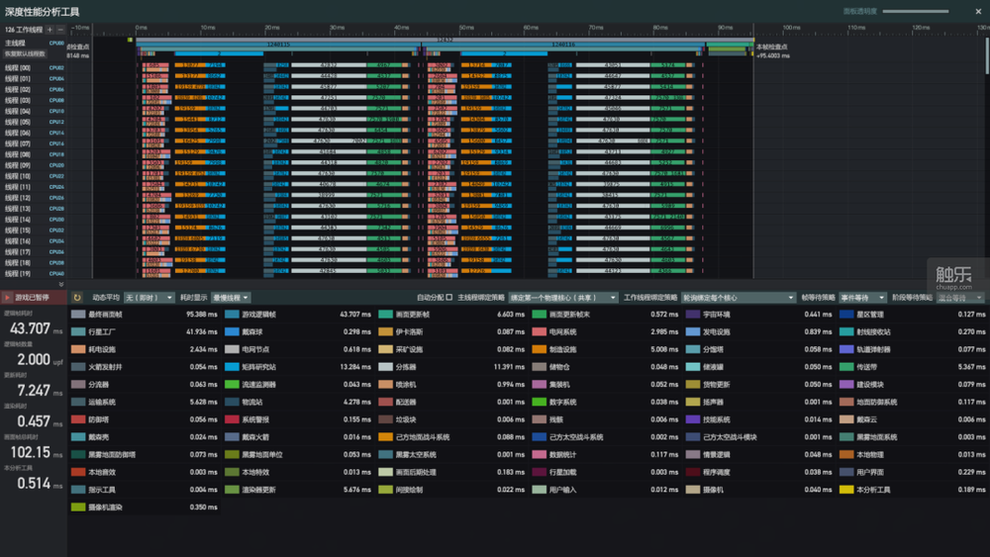Close the 深度性能分析工具 panel

coord(979,10)
